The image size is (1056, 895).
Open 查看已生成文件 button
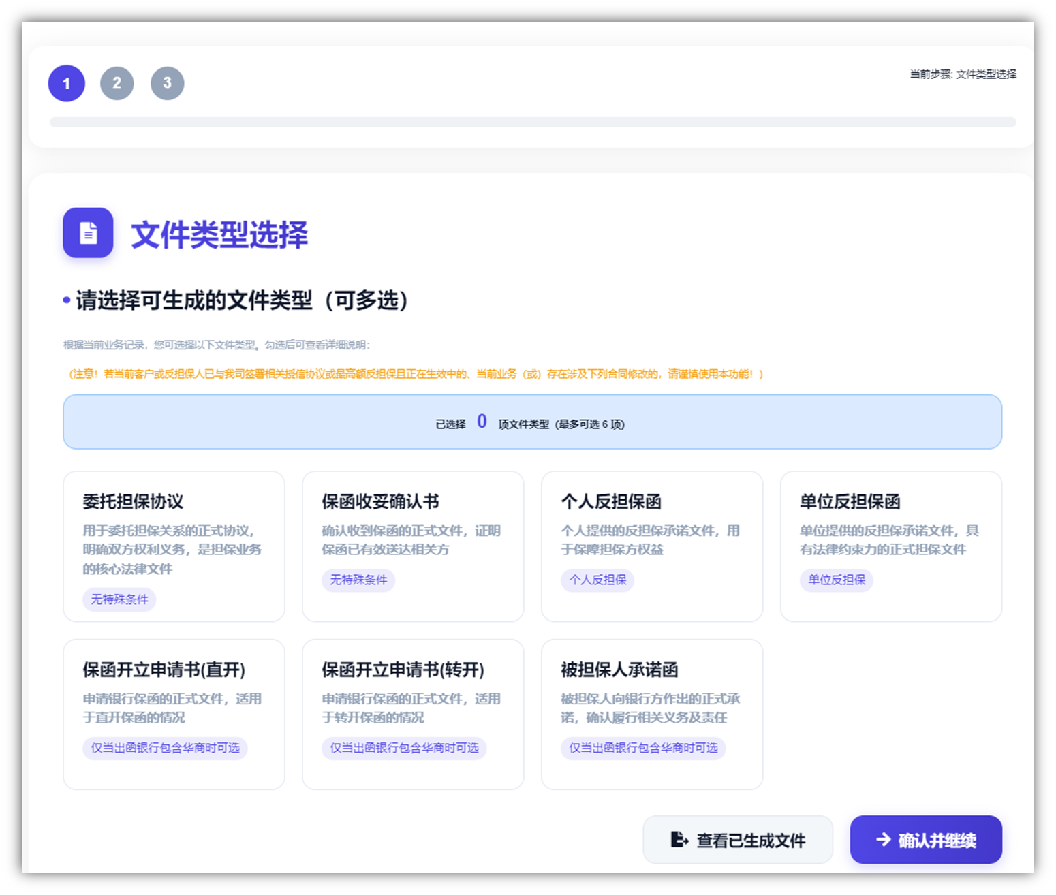(738, 840)
